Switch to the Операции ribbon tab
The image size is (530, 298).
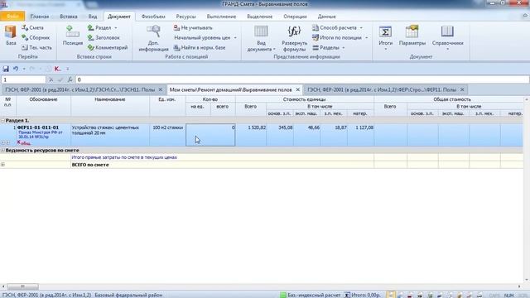point(295,17)
